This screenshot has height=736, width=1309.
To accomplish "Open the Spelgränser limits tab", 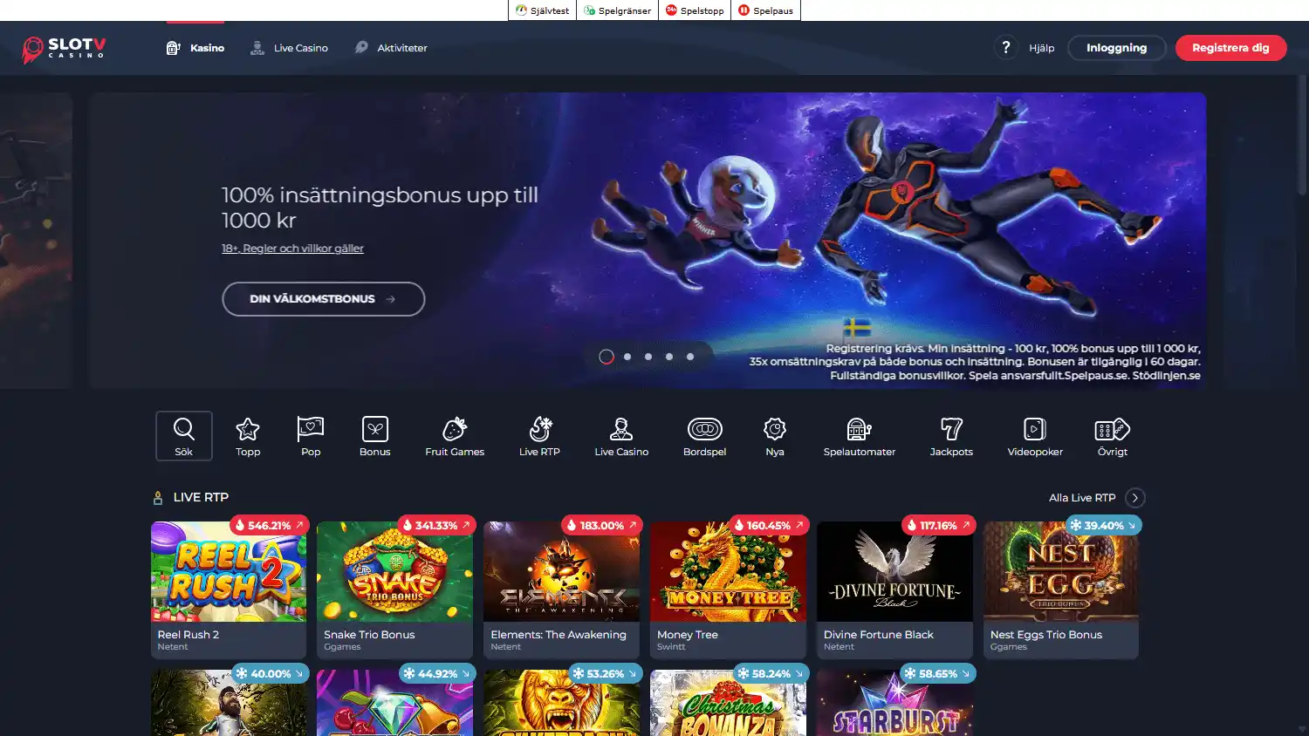I will (x=617, y=10).
